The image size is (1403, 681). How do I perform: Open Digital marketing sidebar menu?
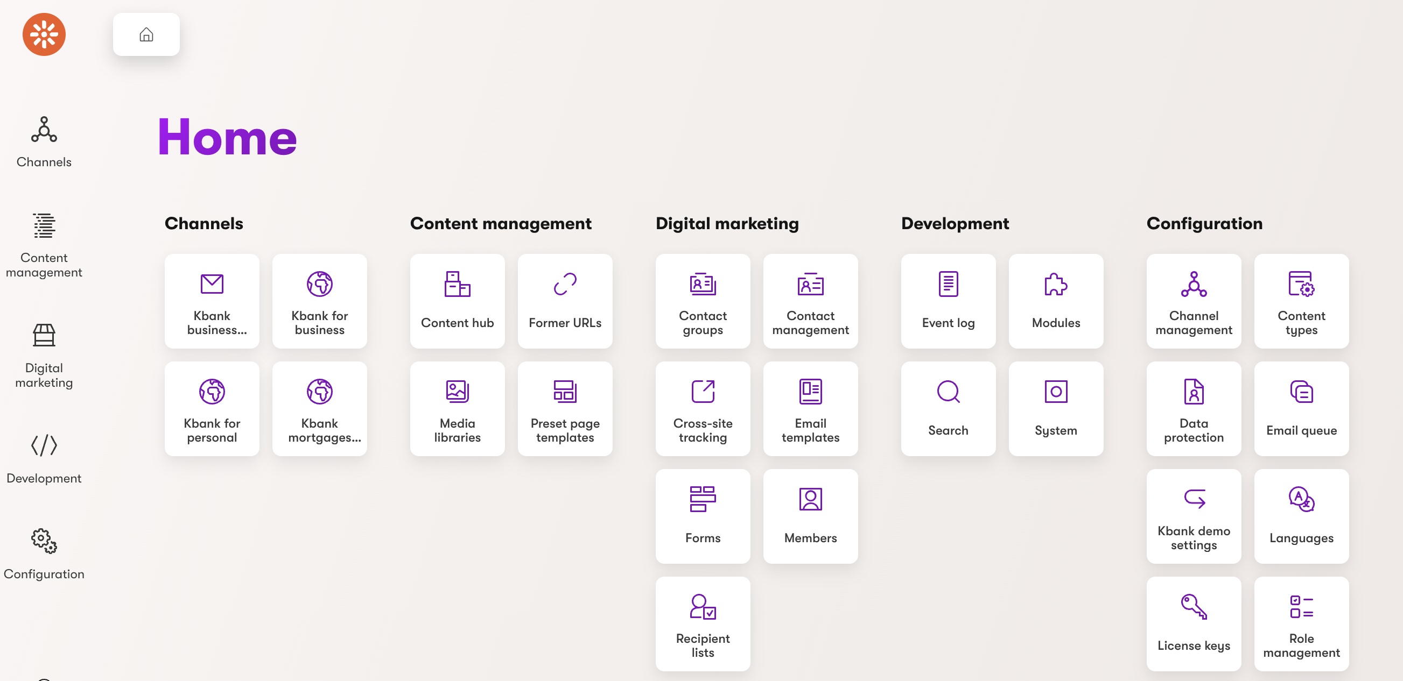tap(44, 355)
